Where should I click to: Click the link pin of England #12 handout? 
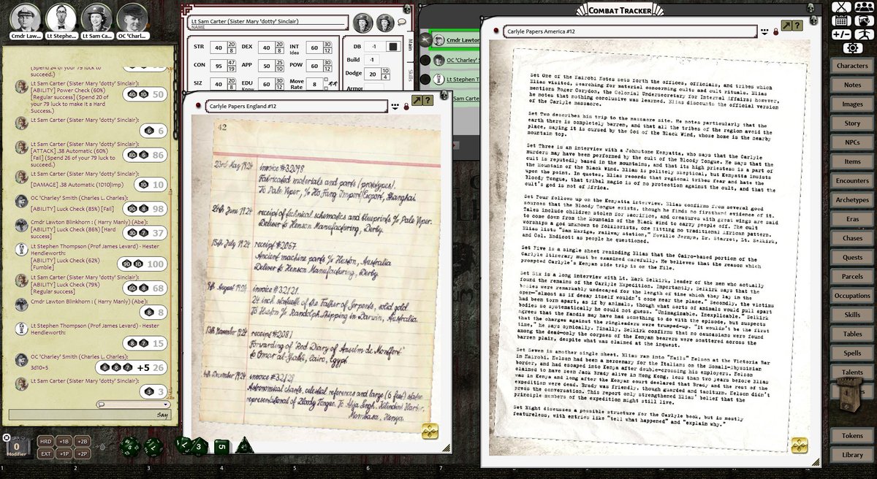(197, 106)
